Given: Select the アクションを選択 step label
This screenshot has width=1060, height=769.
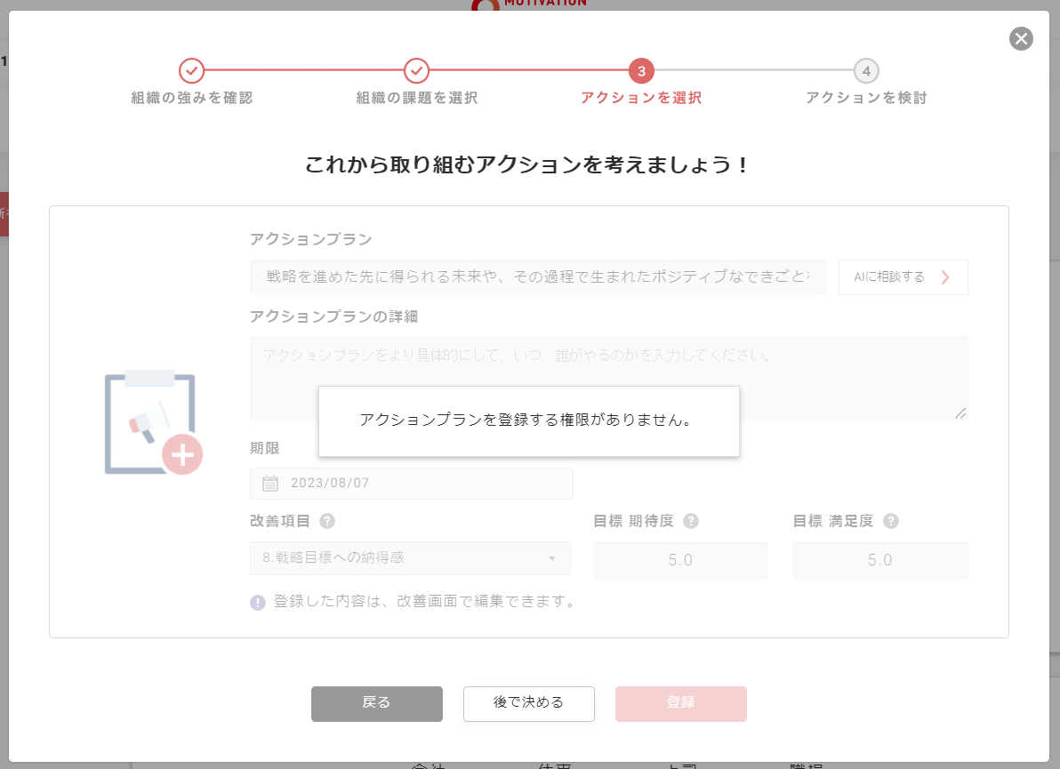Looking at the screenshot, I should (x=642, y=98).
